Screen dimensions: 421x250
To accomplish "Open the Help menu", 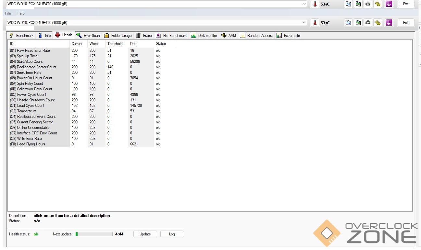I will 20,13.
